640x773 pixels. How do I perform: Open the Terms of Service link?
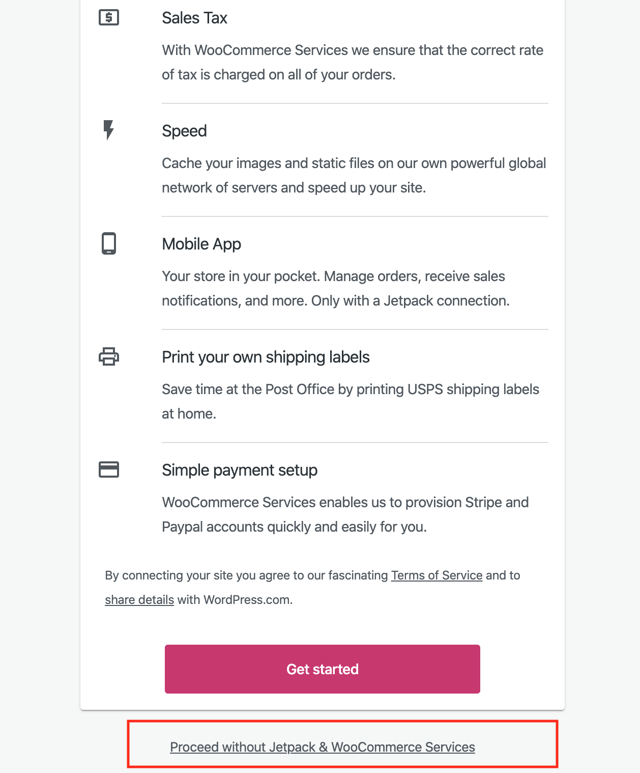(x=437, y=575)
